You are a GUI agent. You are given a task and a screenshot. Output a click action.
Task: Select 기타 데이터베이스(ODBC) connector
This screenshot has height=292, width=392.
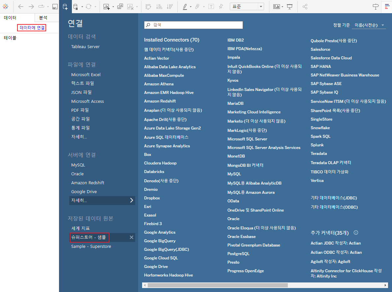[x=334, y=207]
